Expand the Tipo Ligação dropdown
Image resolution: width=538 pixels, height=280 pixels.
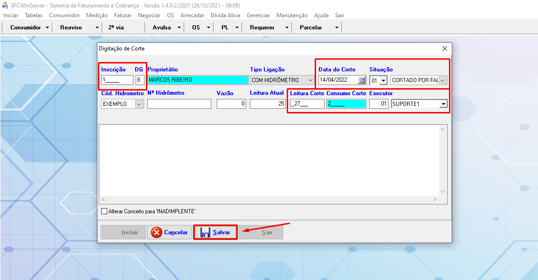coord(310,80)
